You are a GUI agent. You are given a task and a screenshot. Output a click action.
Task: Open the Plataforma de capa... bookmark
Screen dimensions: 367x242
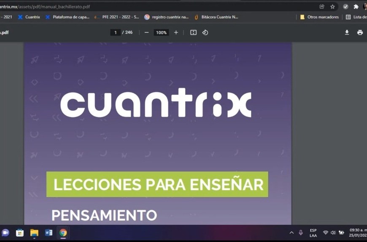point(67,17)
